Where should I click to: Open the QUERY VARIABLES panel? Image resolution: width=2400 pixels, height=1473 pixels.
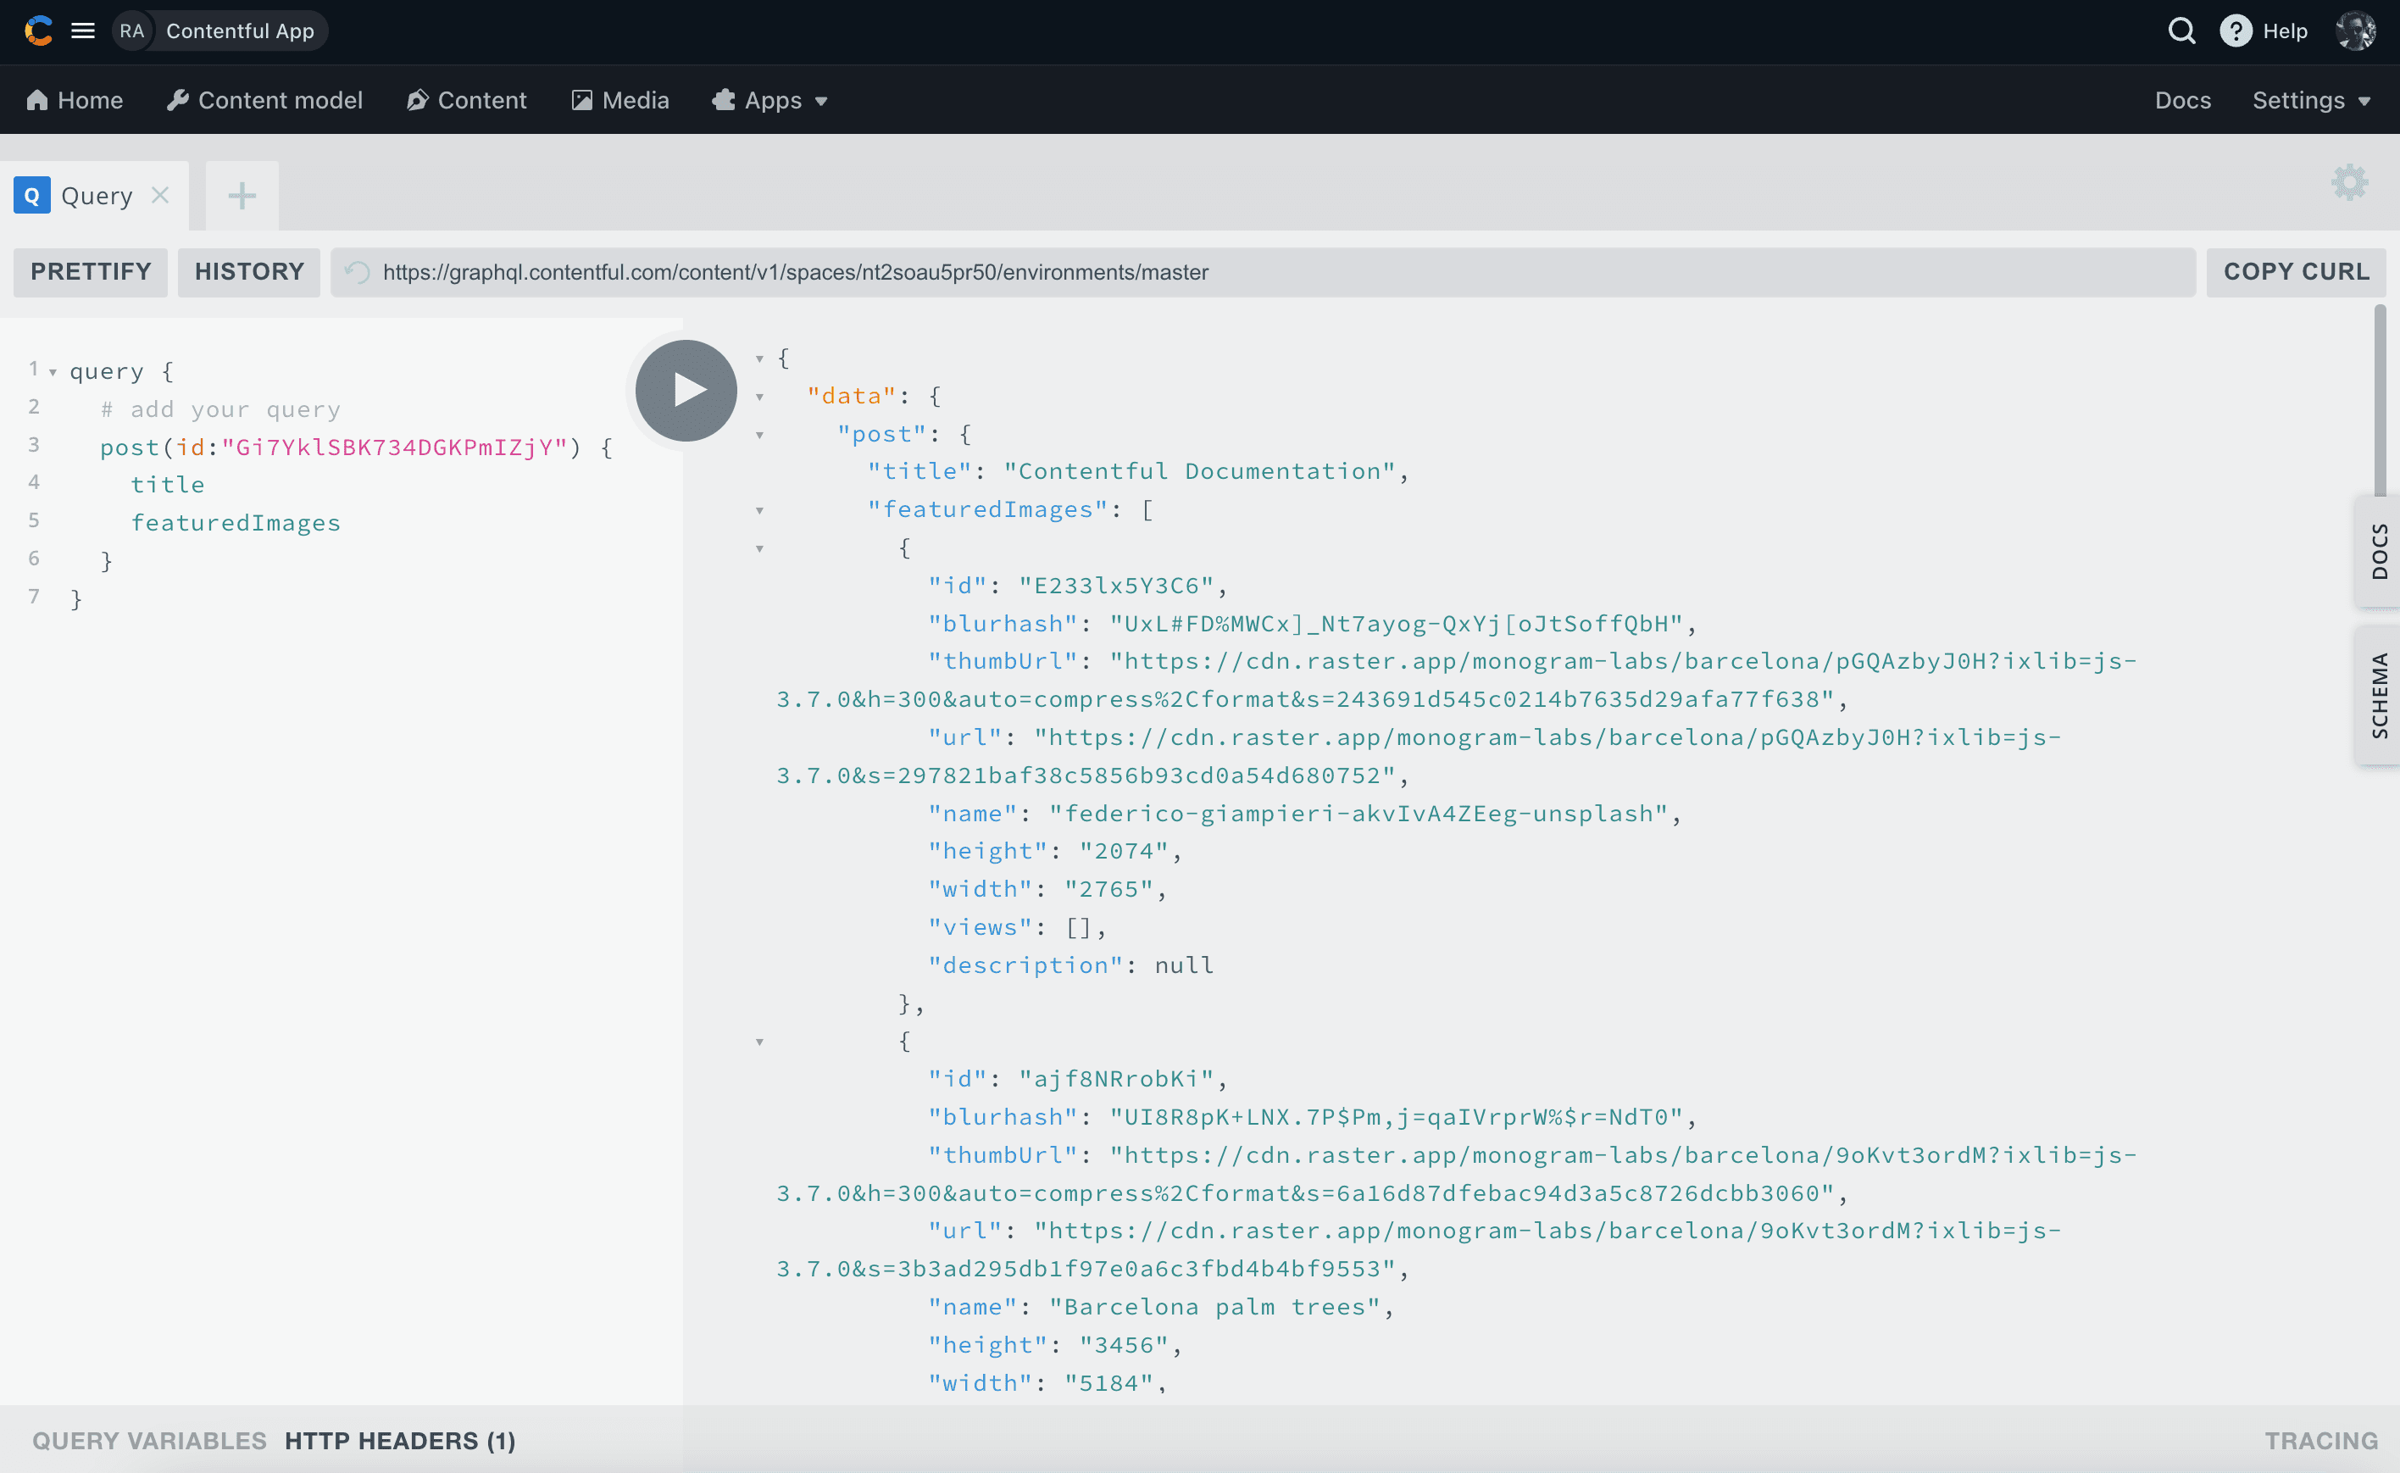click(x=149, y=1441)
